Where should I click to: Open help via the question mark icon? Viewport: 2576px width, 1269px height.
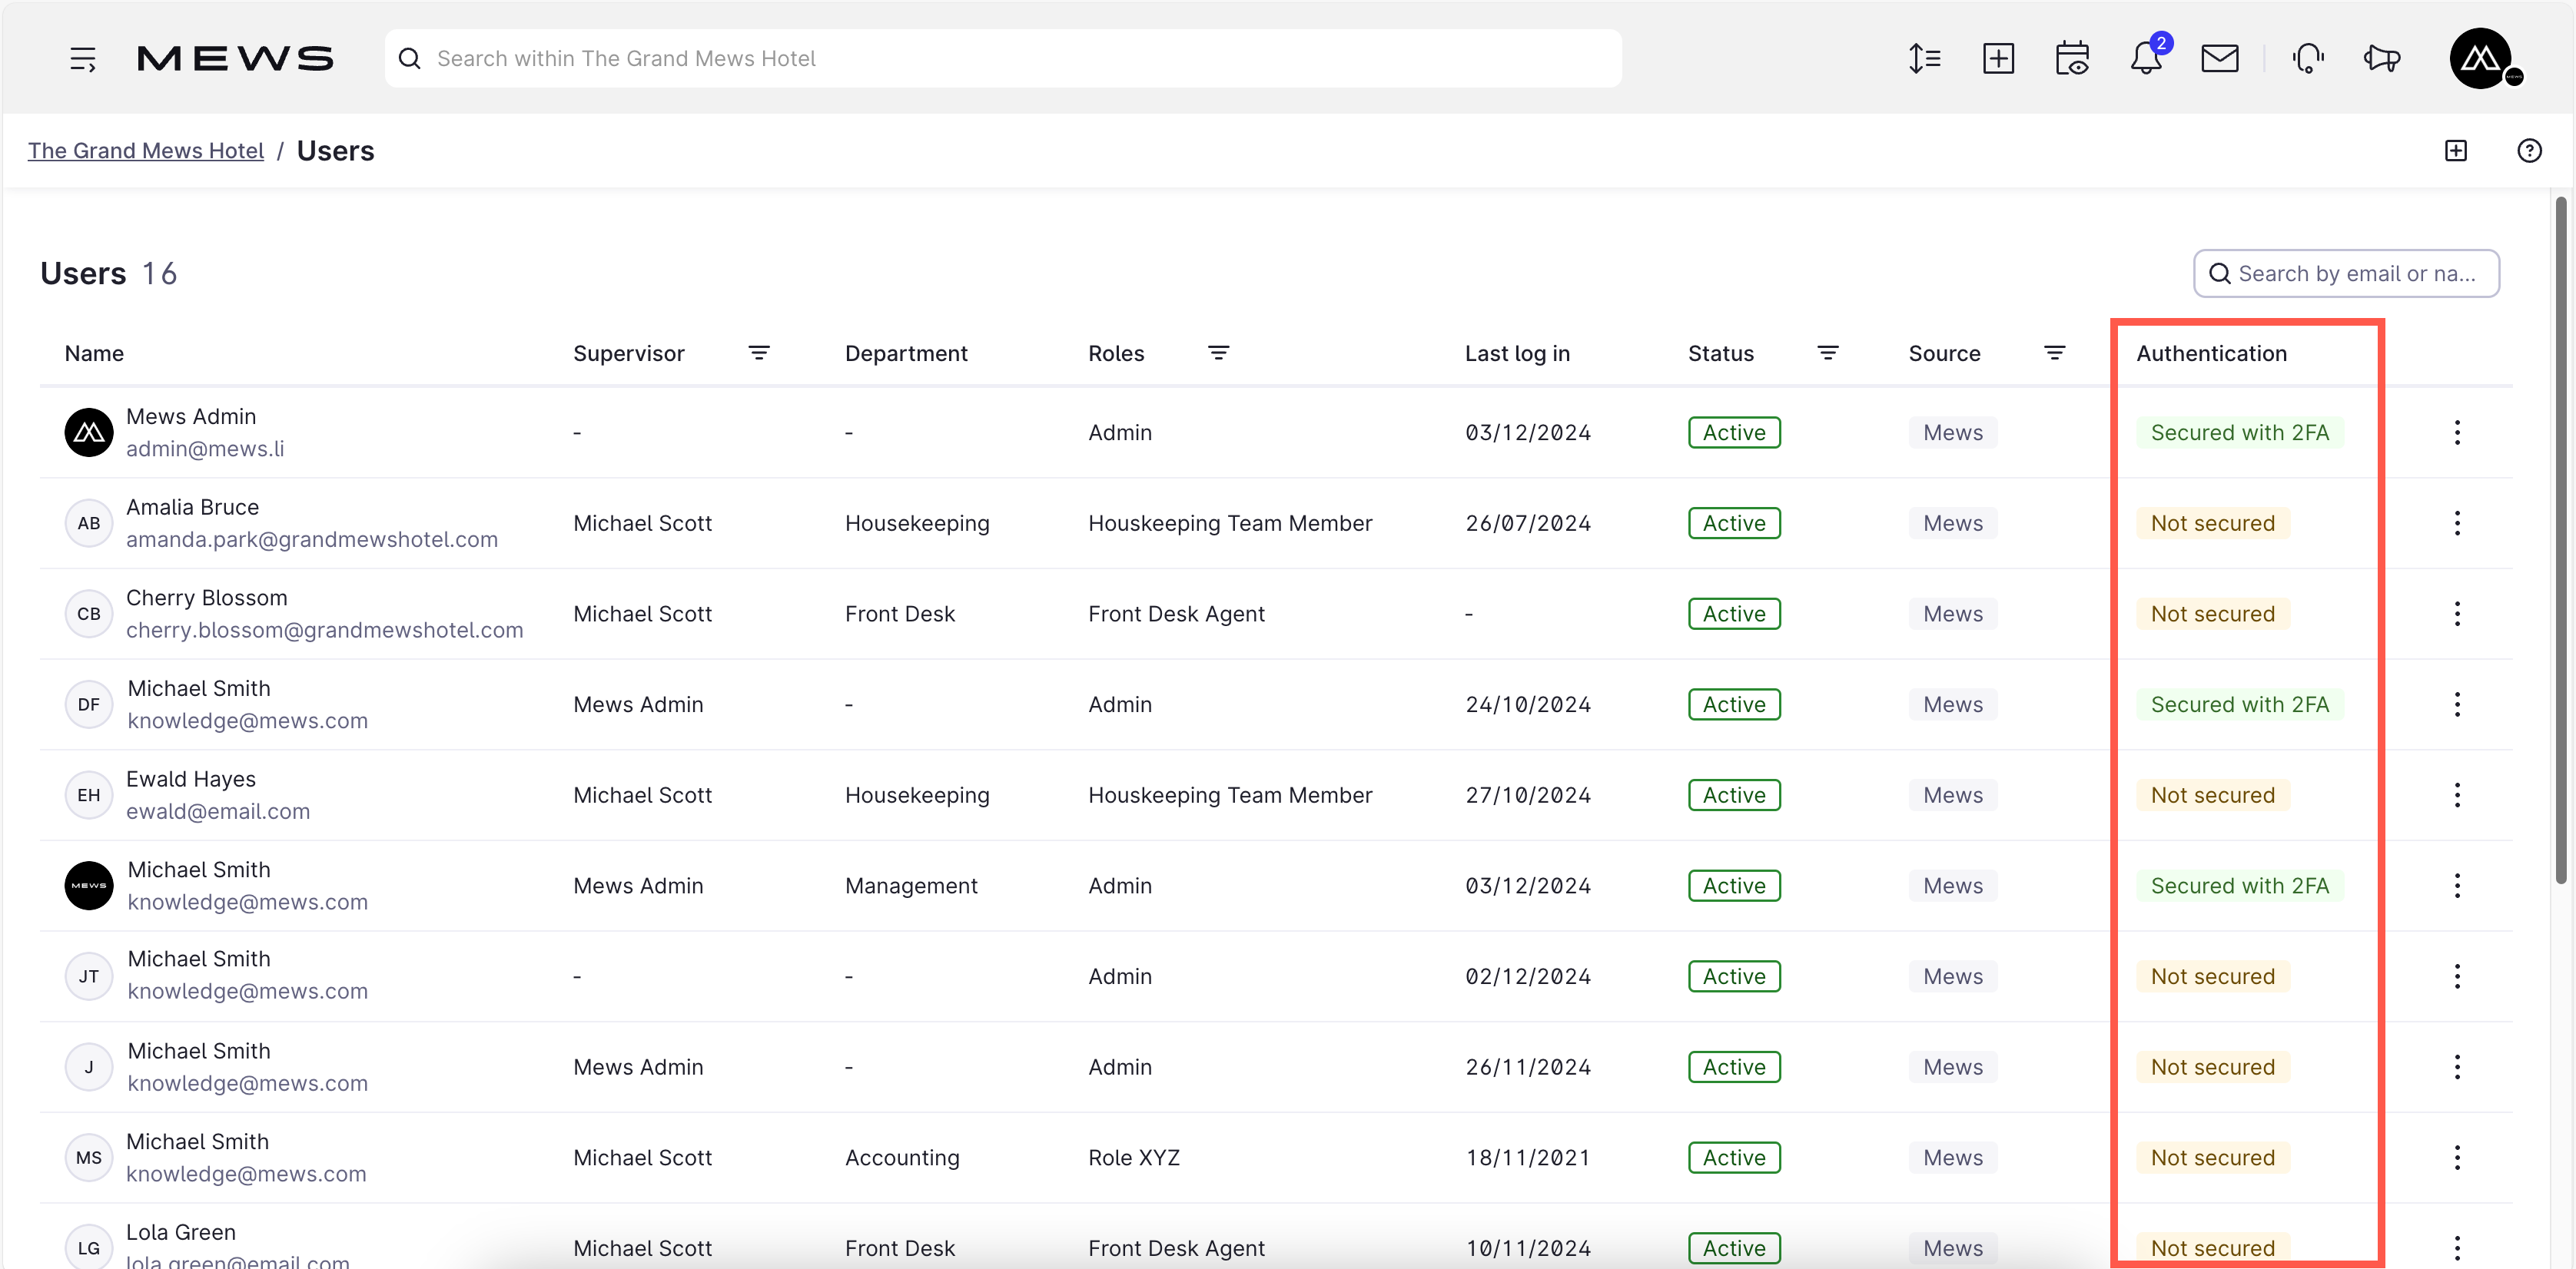(x=2529, y=150)
